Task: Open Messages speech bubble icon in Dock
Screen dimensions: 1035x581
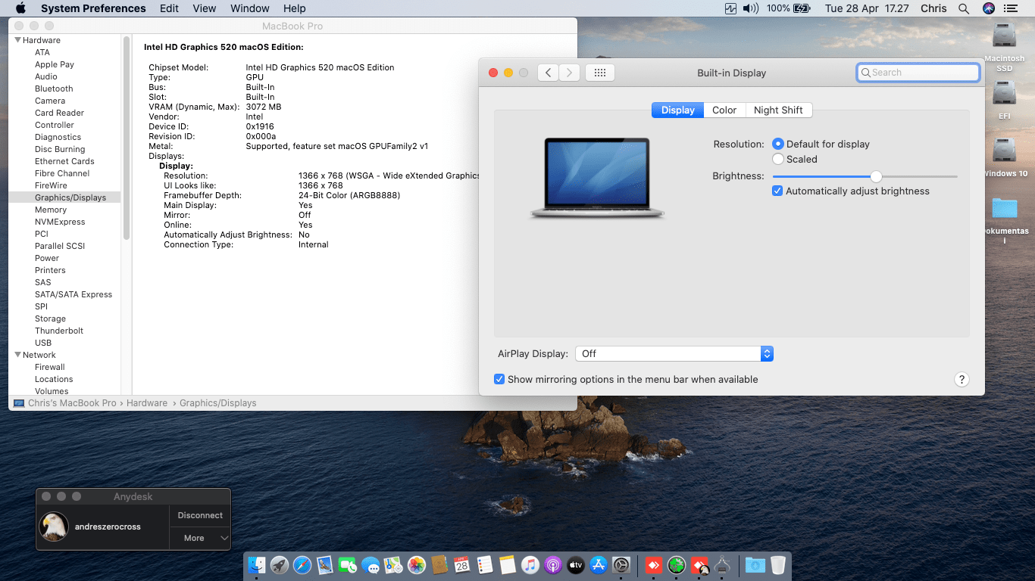Action: tap(371, 564)
